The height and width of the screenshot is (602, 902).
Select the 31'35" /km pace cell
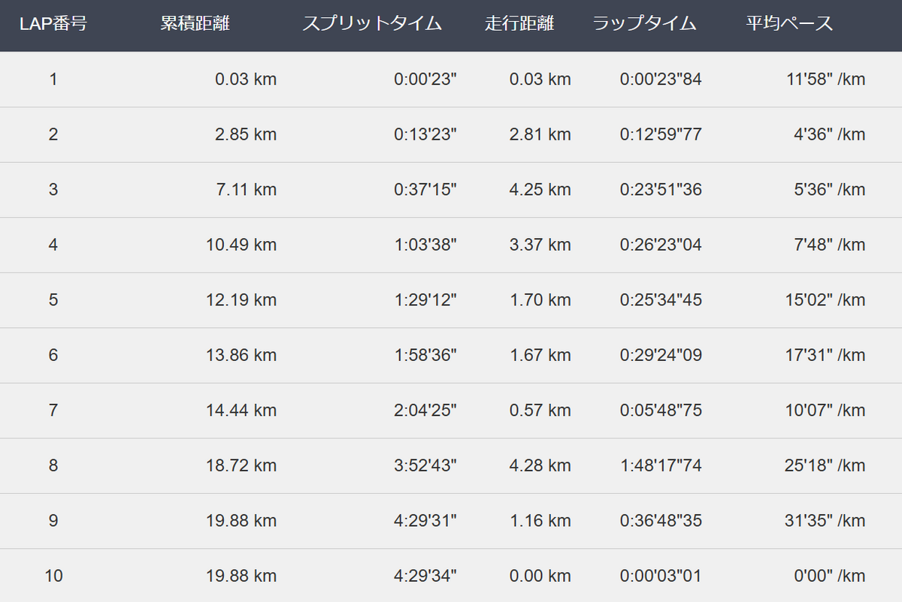tap(825, 521)
